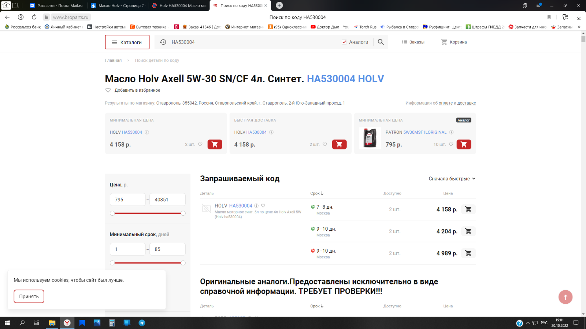This screenshot has width=586, height=329.
Task: Accept cookies with Принять button
Action: (x=29, y=296)
